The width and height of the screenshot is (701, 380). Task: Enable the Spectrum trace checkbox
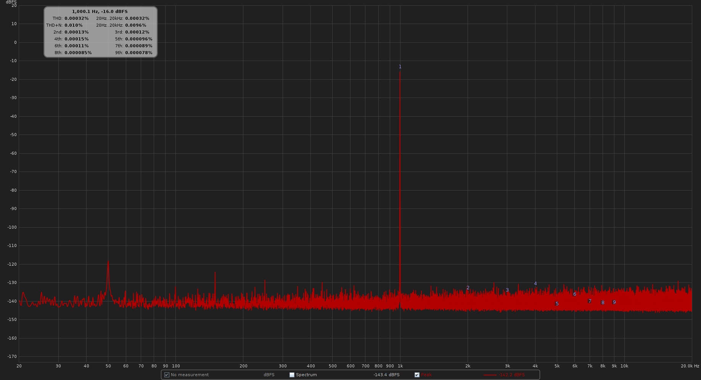[x=292, y=375]
